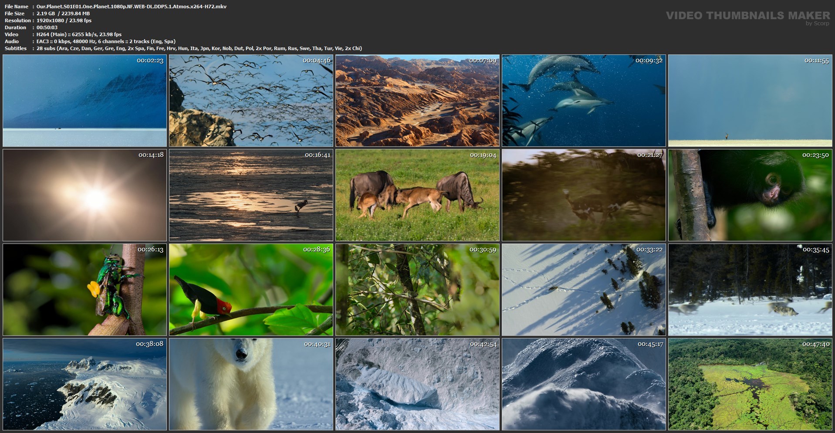The height and width of the screenshot is (433, 835).
Task: Select the dolphins thumbnail at 00:09:32
Action: click(584, 101)
